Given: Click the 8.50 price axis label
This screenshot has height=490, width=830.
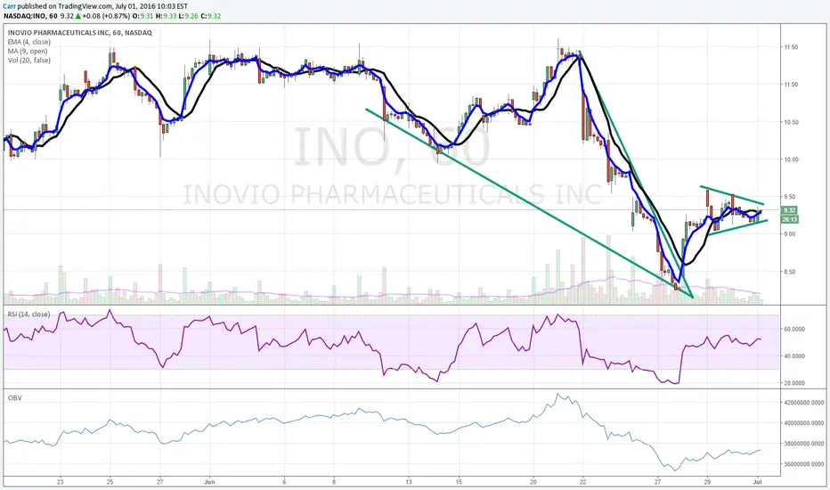Looking at the screenshot, I should [x=790, y=272].
